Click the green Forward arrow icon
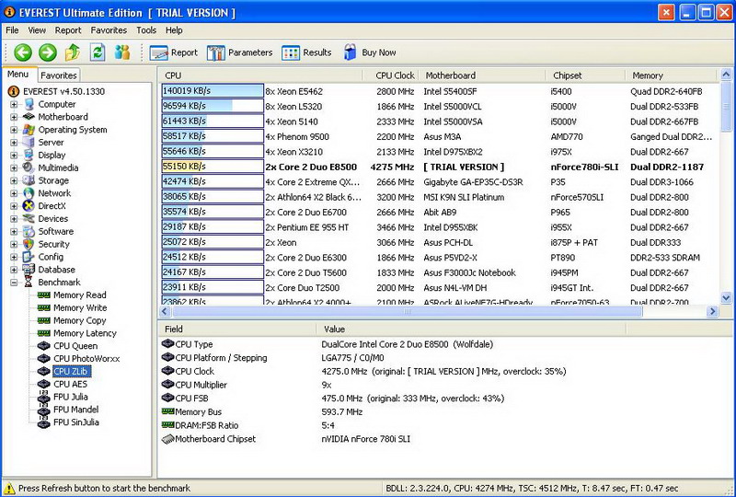 tap(48, 52)
